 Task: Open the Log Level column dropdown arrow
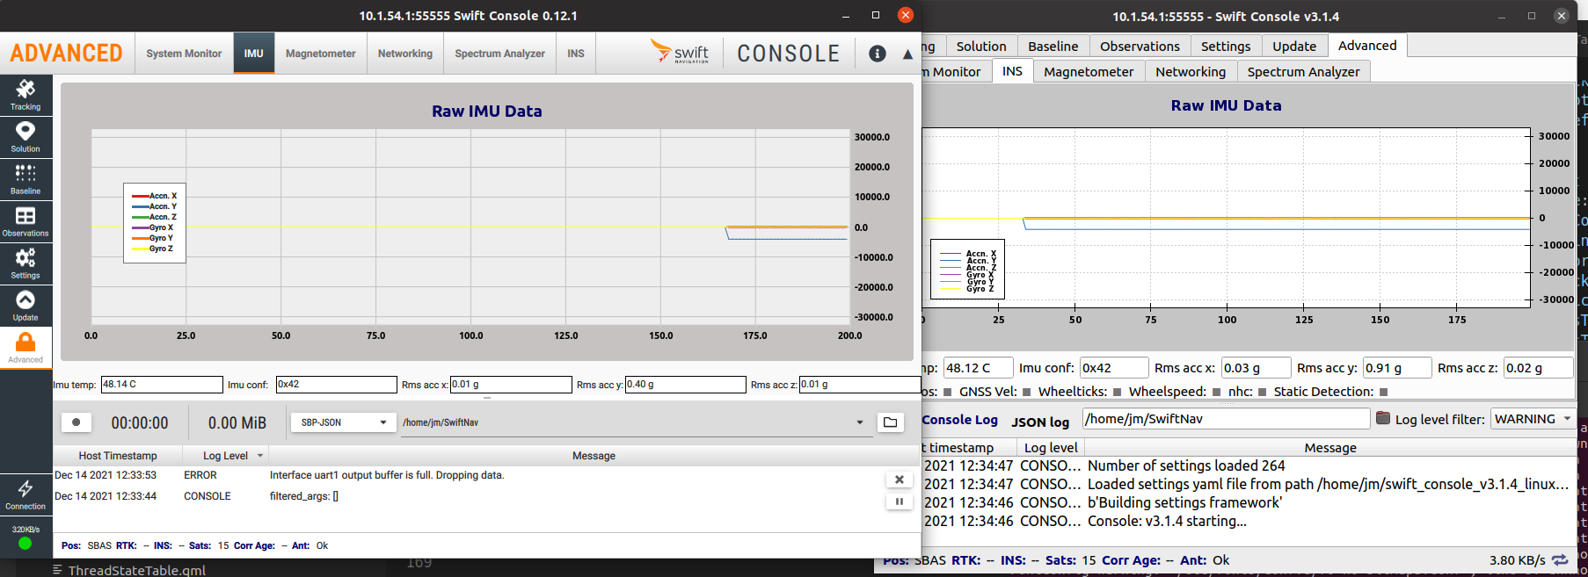click(x=260, y=456)
